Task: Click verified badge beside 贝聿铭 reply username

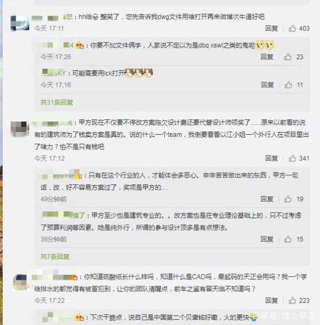Action: [x=80, y=317]
